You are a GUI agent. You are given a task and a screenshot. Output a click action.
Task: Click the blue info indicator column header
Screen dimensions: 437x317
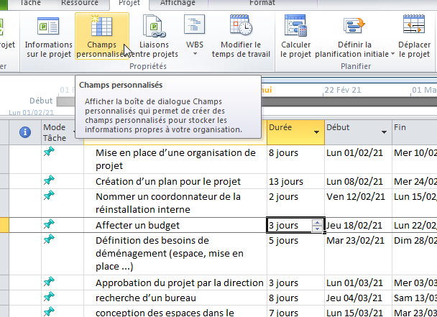(24, 132)
